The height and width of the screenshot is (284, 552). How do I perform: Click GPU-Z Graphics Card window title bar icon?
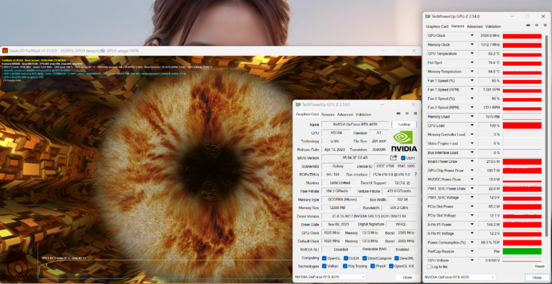point(298,105)
